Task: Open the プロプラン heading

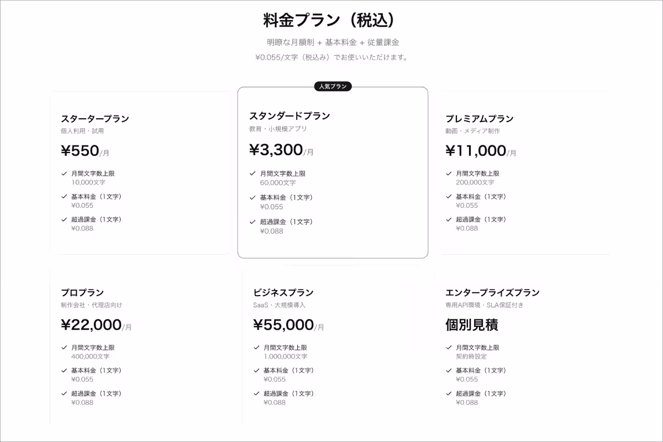Action: pos(82,293)
